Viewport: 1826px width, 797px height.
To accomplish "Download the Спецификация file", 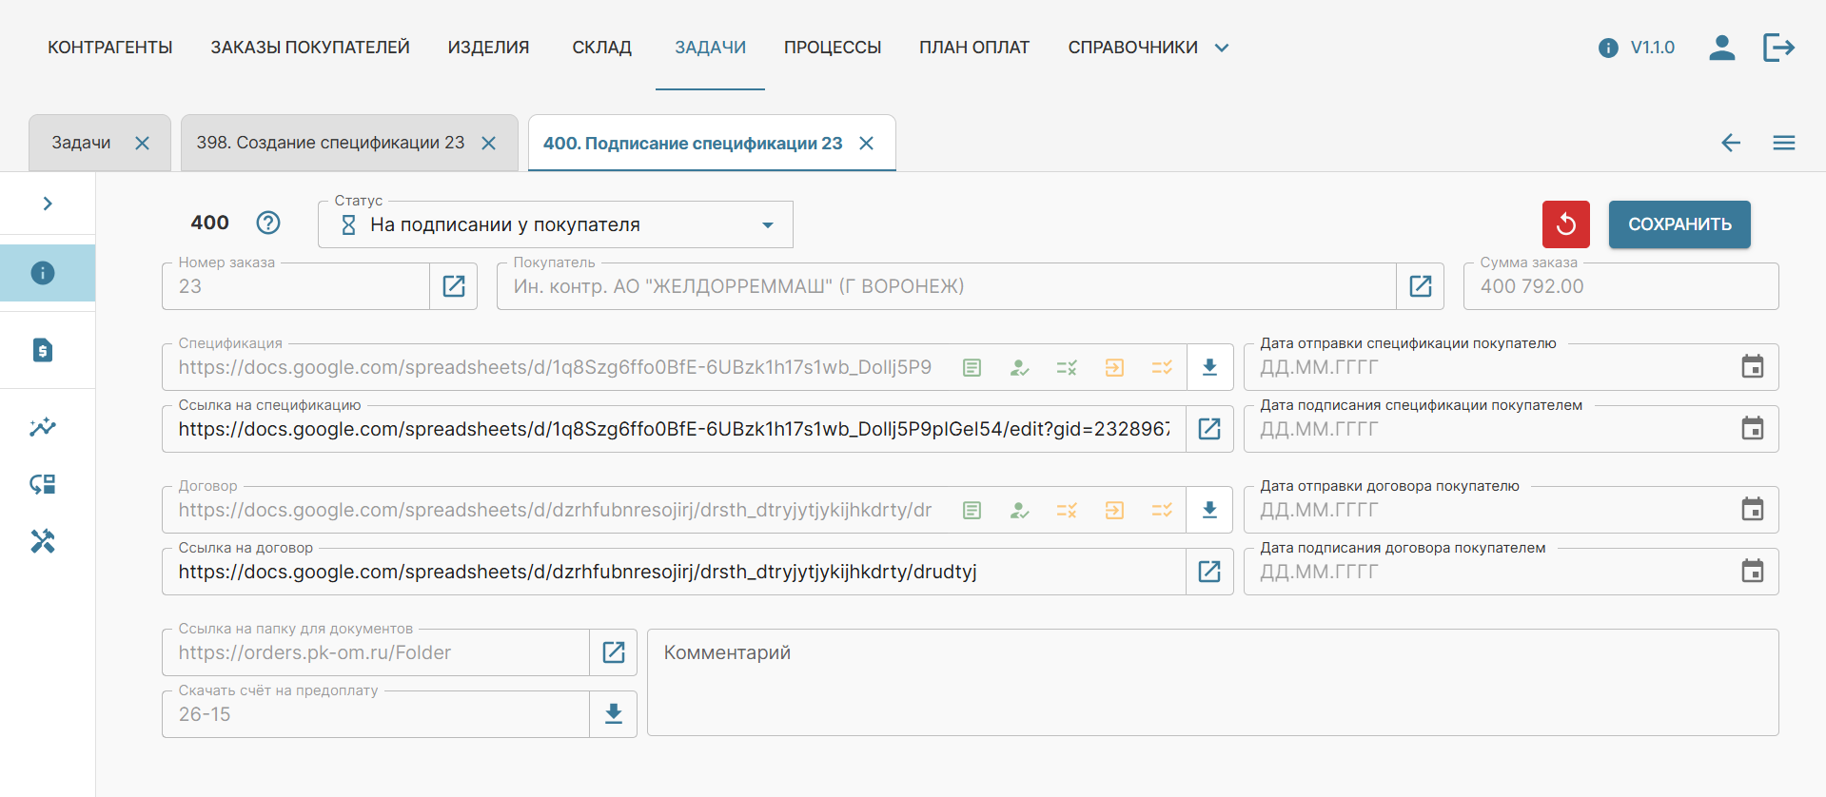I will pos(1209,367).
